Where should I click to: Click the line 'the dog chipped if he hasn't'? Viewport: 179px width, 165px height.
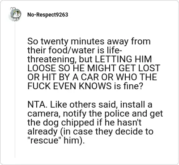click(x=84, y=122)
